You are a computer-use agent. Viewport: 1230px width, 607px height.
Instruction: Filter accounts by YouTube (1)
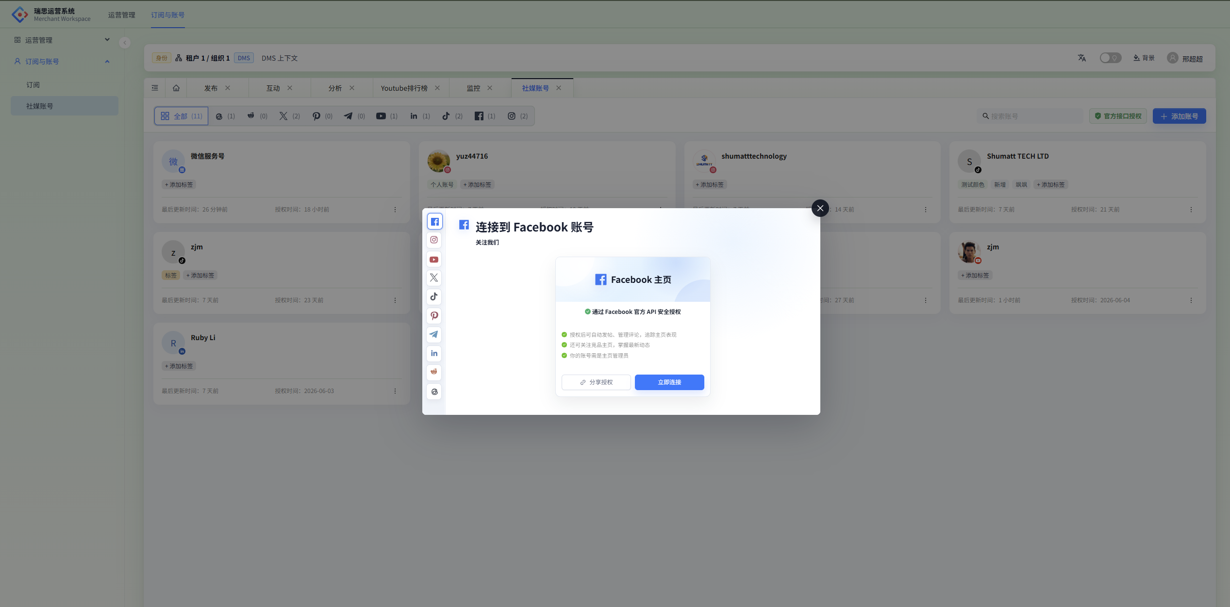387,116
